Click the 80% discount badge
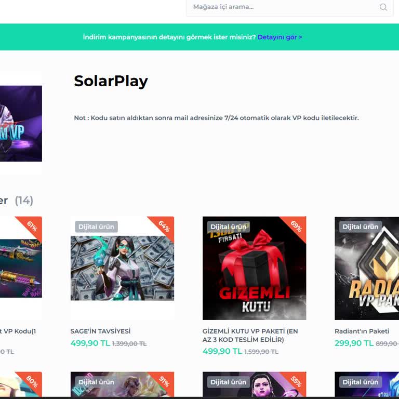The width and height of the screenshot is (399, 399). [32, 381]
